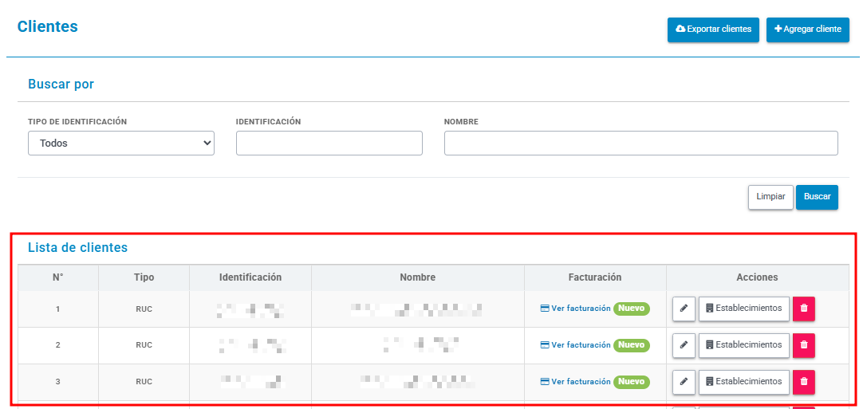Select the RUC cell in row 3
This screenshot has width=867, height=409.
click(x=144, y=382)
